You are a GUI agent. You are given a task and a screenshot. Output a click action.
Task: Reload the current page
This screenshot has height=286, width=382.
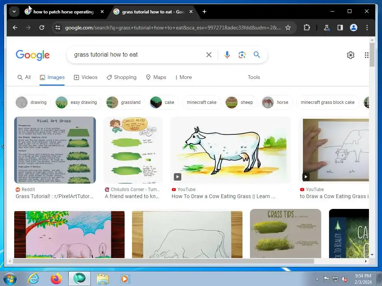click(42, 28)
